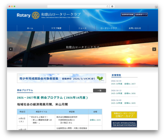The width and height of the screenshot is (165, 140).
Task: Click the 地域社会の経済発展月間、米山月間 text
Action: 42,104
